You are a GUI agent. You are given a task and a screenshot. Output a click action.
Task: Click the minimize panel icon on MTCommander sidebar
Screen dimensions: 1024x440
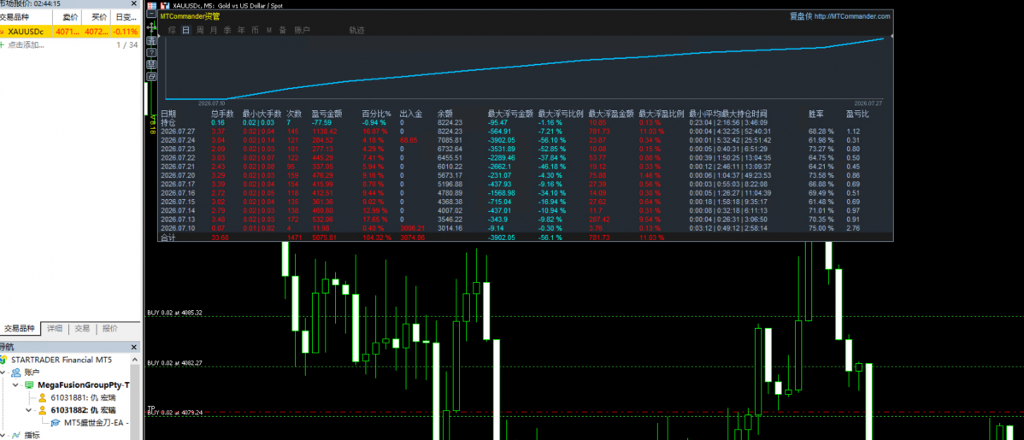point(151,14)
